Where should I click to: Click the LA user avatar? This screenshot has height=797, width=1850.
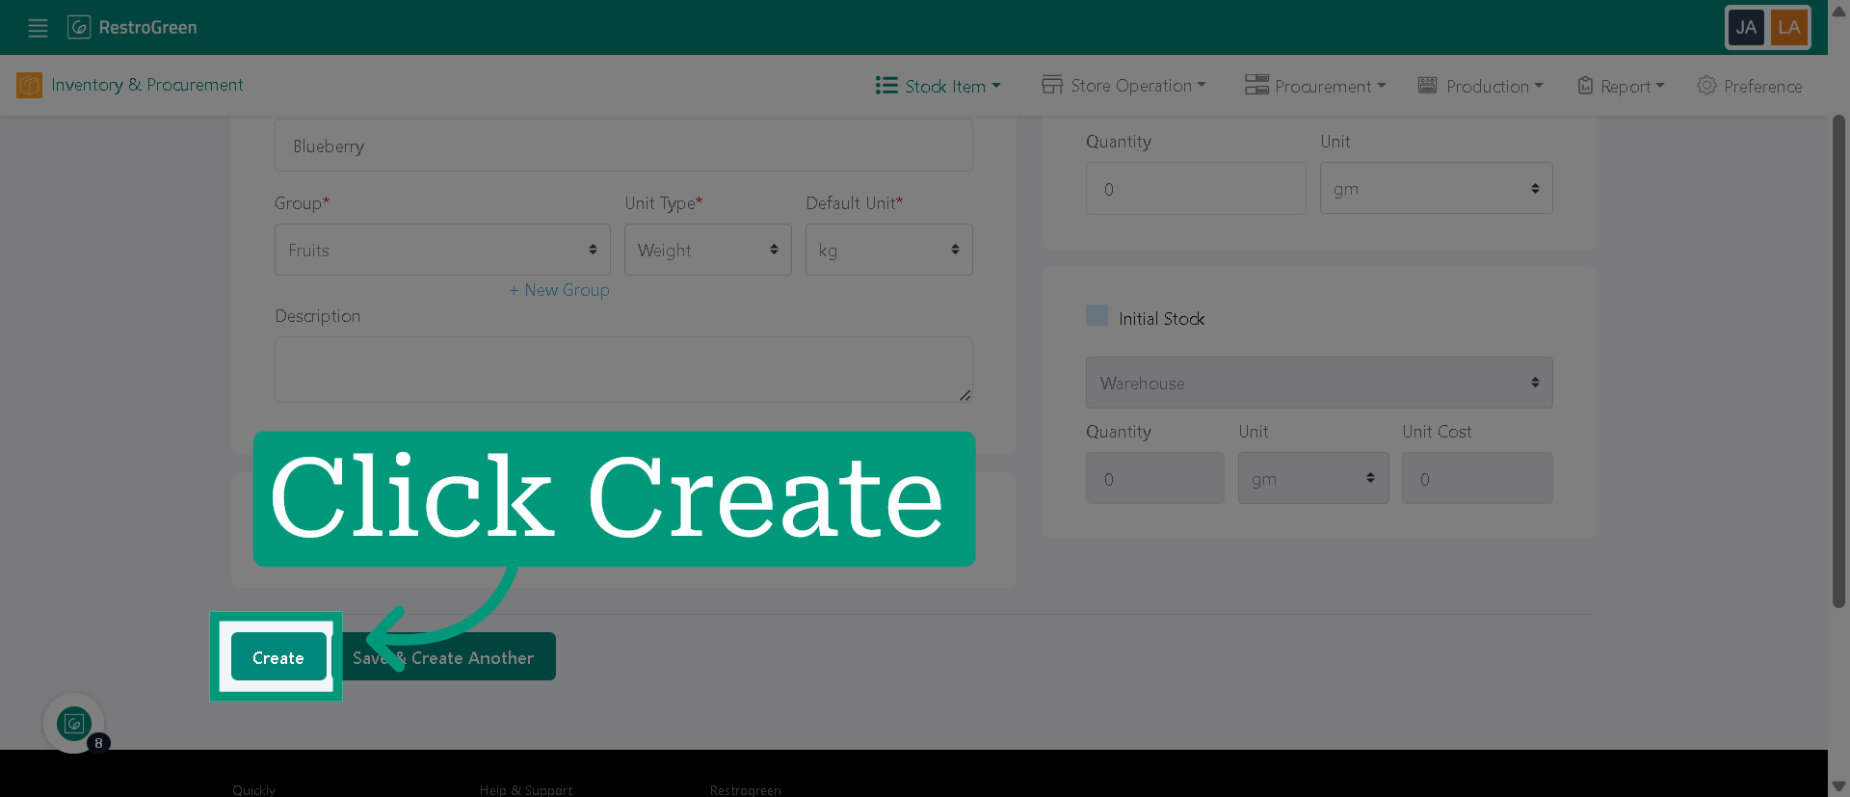pyautogui.click(x=1789, y=27)
